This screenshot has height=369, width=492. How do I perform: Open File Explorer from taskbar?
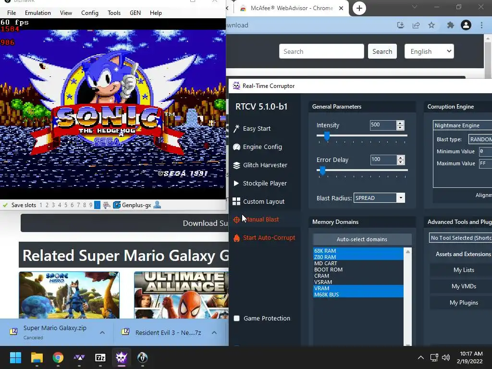[37, 357]
